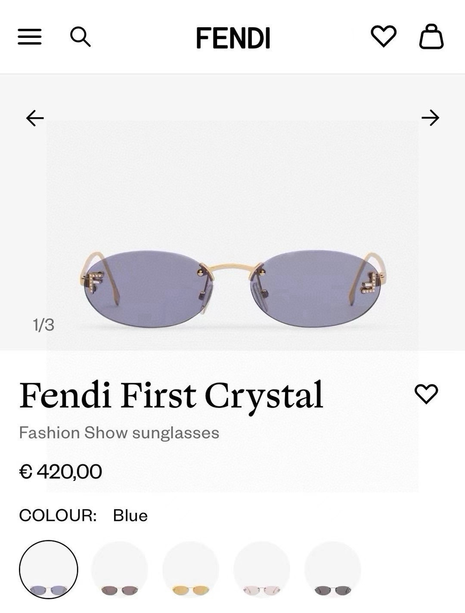Click the COLOUR label
The width and height of the screenshot is (465, 613).
click(x=58, y=515)
